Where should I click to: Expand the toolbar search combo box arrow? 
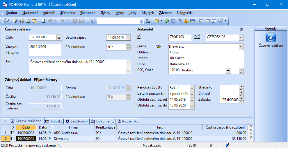point(142,21)
